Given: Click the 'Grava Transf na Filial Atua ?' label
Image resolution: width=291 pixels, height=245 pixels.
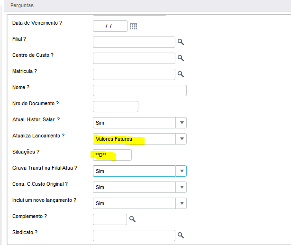Looking at the screenshot, I should point(45,168).
